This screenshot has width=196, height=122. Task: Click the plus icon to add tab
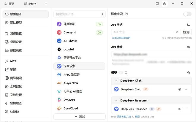[46, 4]
